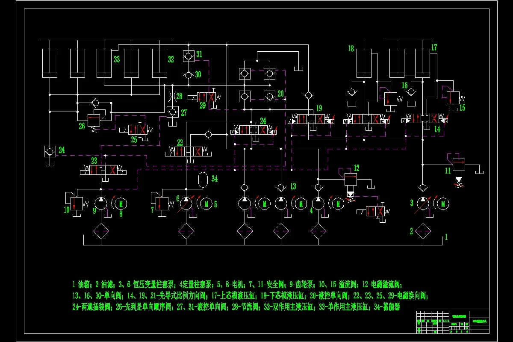Viewport: 513px width, 342px height.
Task: Click the motor M symbol numbered 8
Action: click(x=122, y=204)
